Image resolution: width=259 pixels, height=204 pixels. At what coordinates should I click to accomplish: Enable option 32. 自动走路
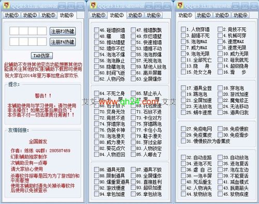point(183,158)
